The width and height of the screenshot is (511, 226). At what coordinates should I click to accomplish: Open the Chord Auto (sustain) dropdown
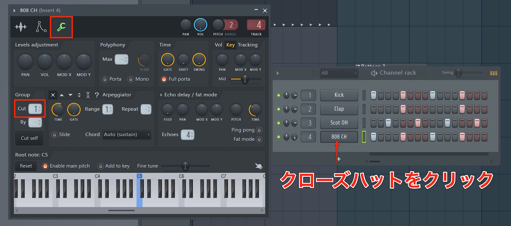[x=127, y=134]
